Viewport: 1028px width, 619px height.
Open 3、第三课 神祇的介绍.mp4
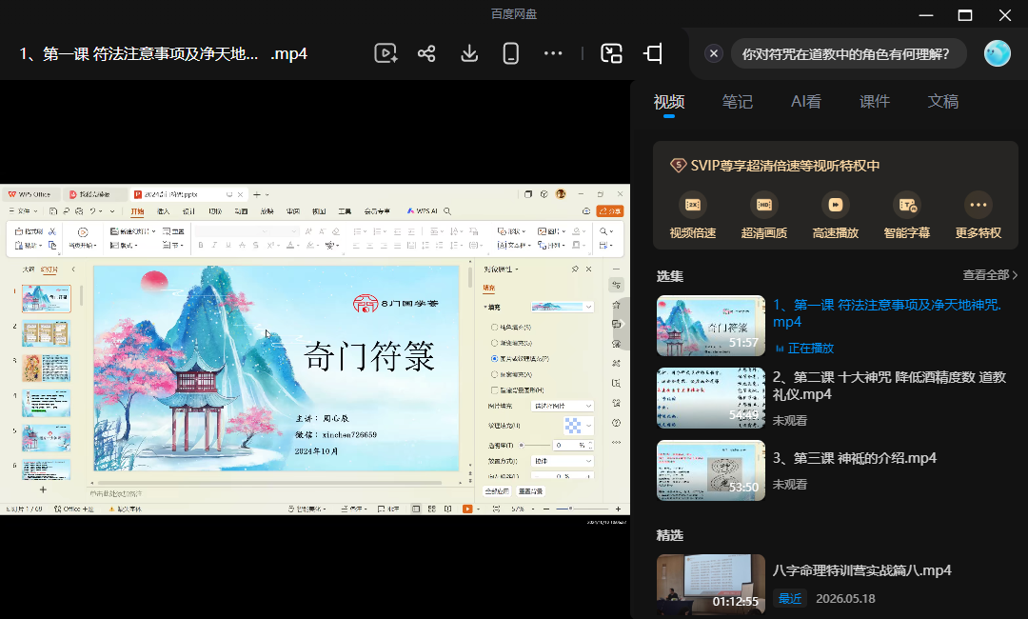click(854, 458)
